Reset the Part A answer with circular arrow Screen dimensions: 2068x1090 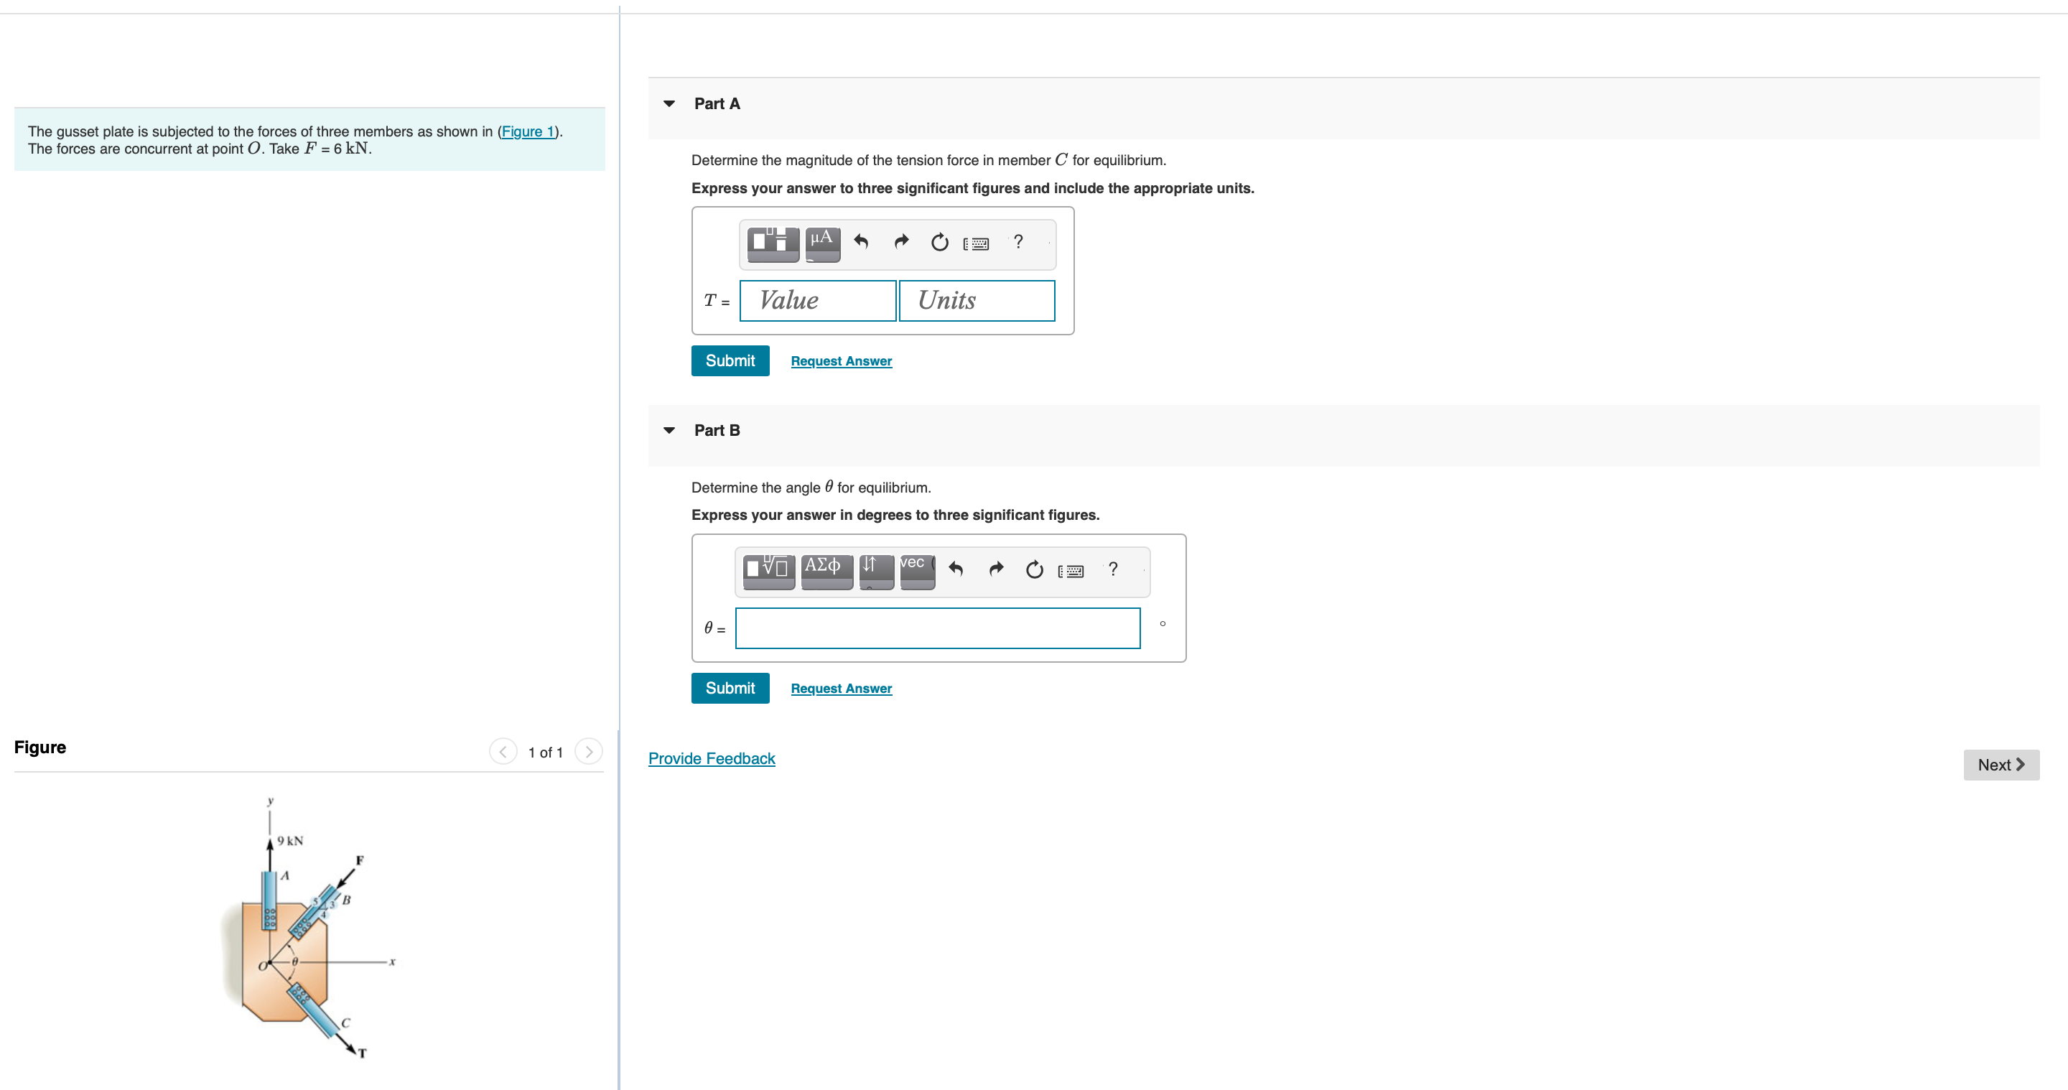tap(939, 243)
